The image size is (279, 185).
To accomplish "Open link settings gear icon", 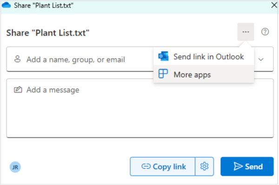I will 204,167.
